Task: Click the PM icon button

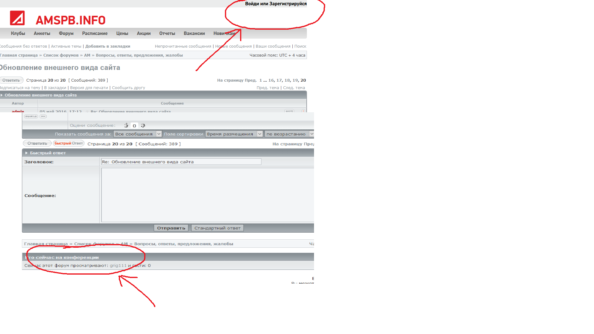Action: coord(43,117)
